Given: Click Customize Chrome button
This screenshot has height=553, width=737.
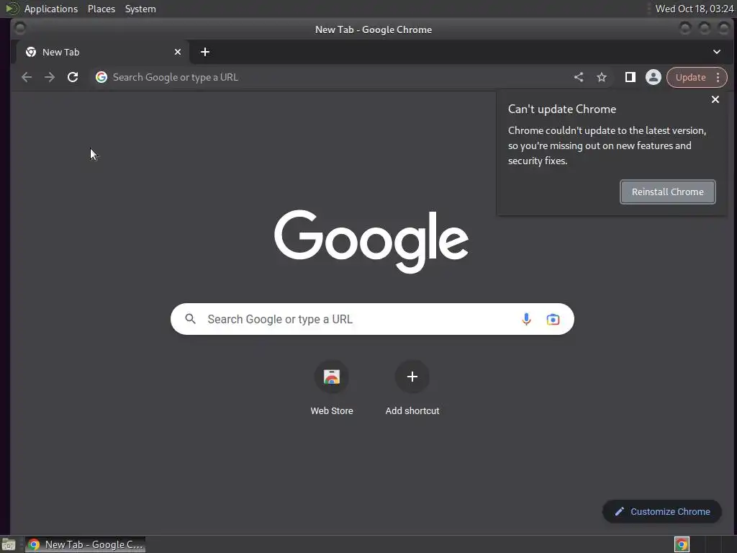Looking at the screenshot, I should point(662,511).
